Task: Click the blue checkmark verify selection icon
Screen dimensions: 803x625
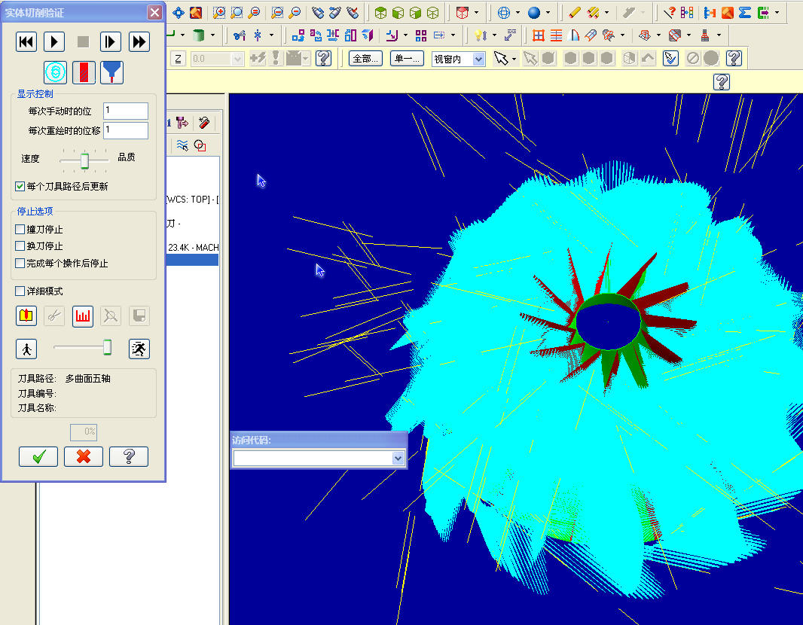Action: click(670, 58)
